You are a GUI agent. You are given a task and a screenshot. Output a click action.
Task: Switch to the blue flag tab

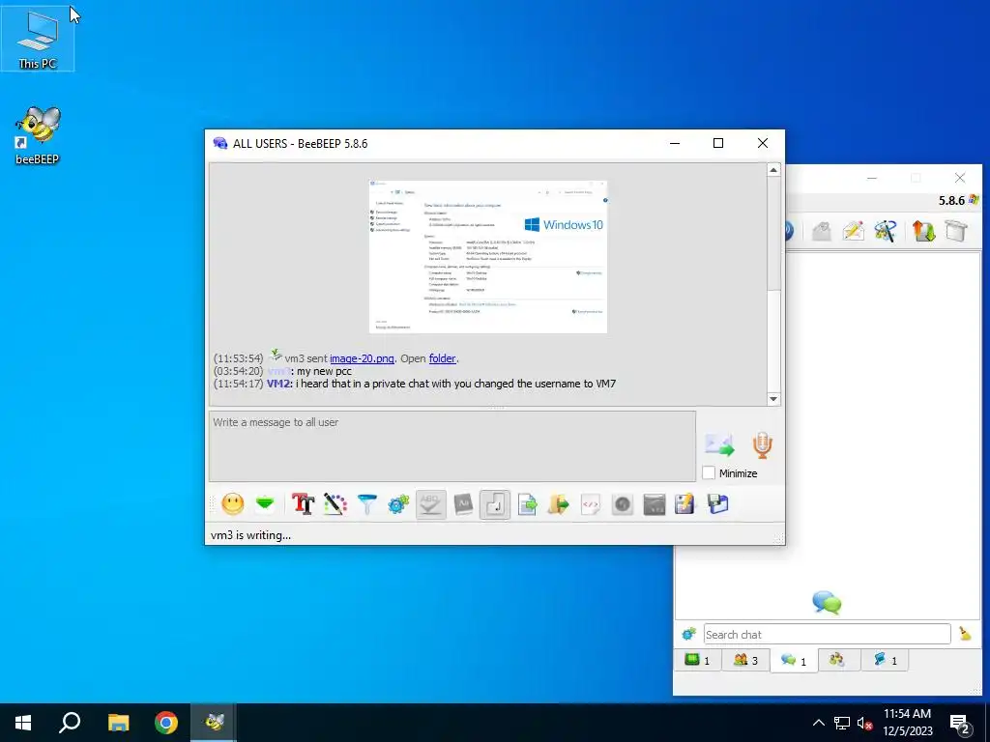coord(886,660)
